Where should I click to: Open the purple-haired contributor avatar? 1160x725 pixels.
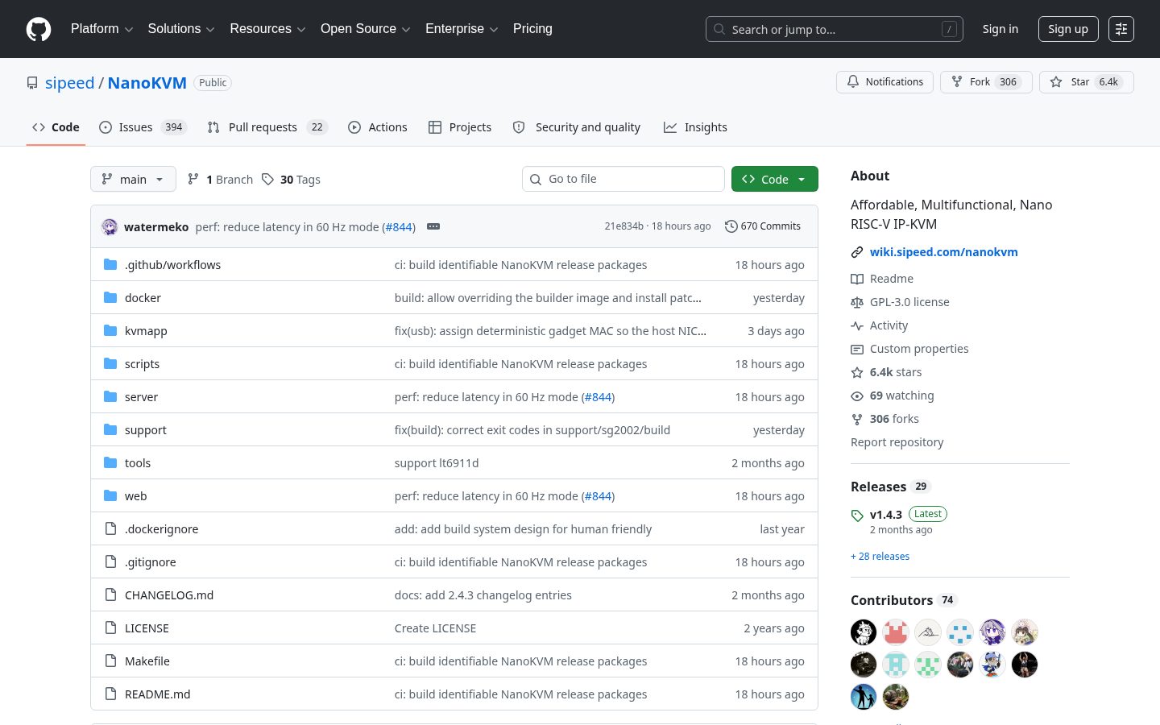pyautogui.click(x=992, y=632)
